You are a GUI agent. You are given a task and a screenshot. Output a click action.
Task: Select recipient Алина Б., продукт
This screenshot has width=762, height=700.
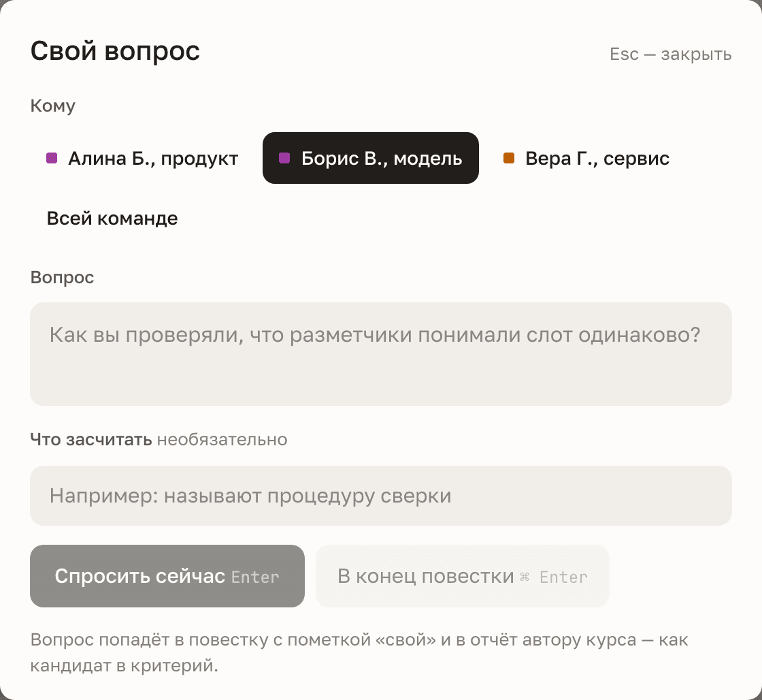142,158
